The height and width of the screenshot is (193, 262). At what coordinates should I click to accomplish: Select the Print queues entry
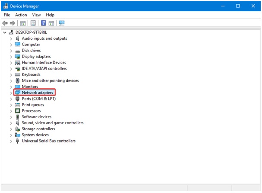(33, 105)
